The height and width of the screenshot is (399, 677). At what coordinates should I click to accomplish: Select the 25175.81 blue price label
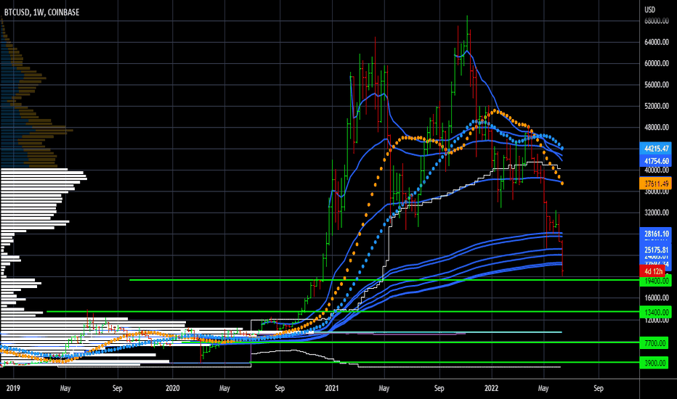click(656, 250)
